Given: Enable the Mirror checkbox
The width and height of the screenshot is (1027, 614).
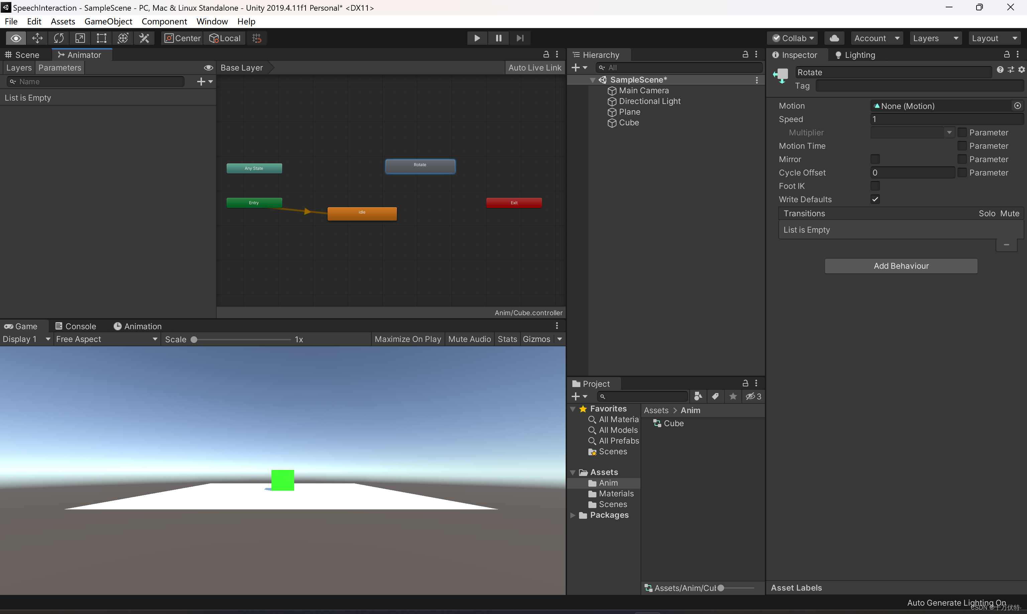Looking at the screenshot, I should click(x=875, y=159).
